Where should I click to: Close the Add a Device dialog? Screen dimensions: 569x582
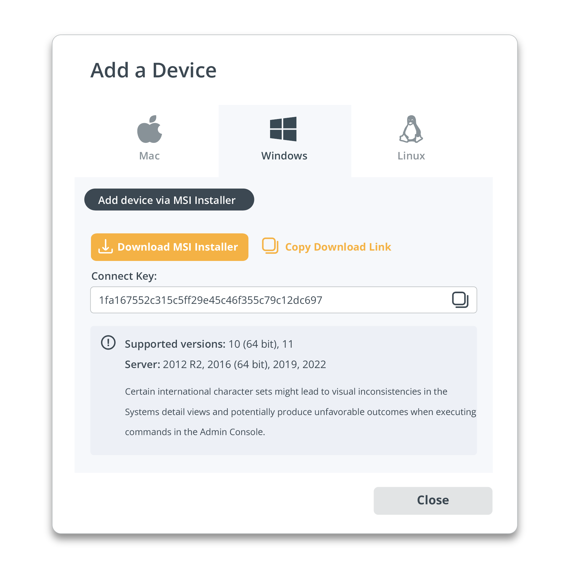pos(433,500)
